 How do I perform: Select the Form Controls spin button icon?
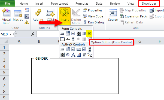pyautogui.click(x=79, y=34)
